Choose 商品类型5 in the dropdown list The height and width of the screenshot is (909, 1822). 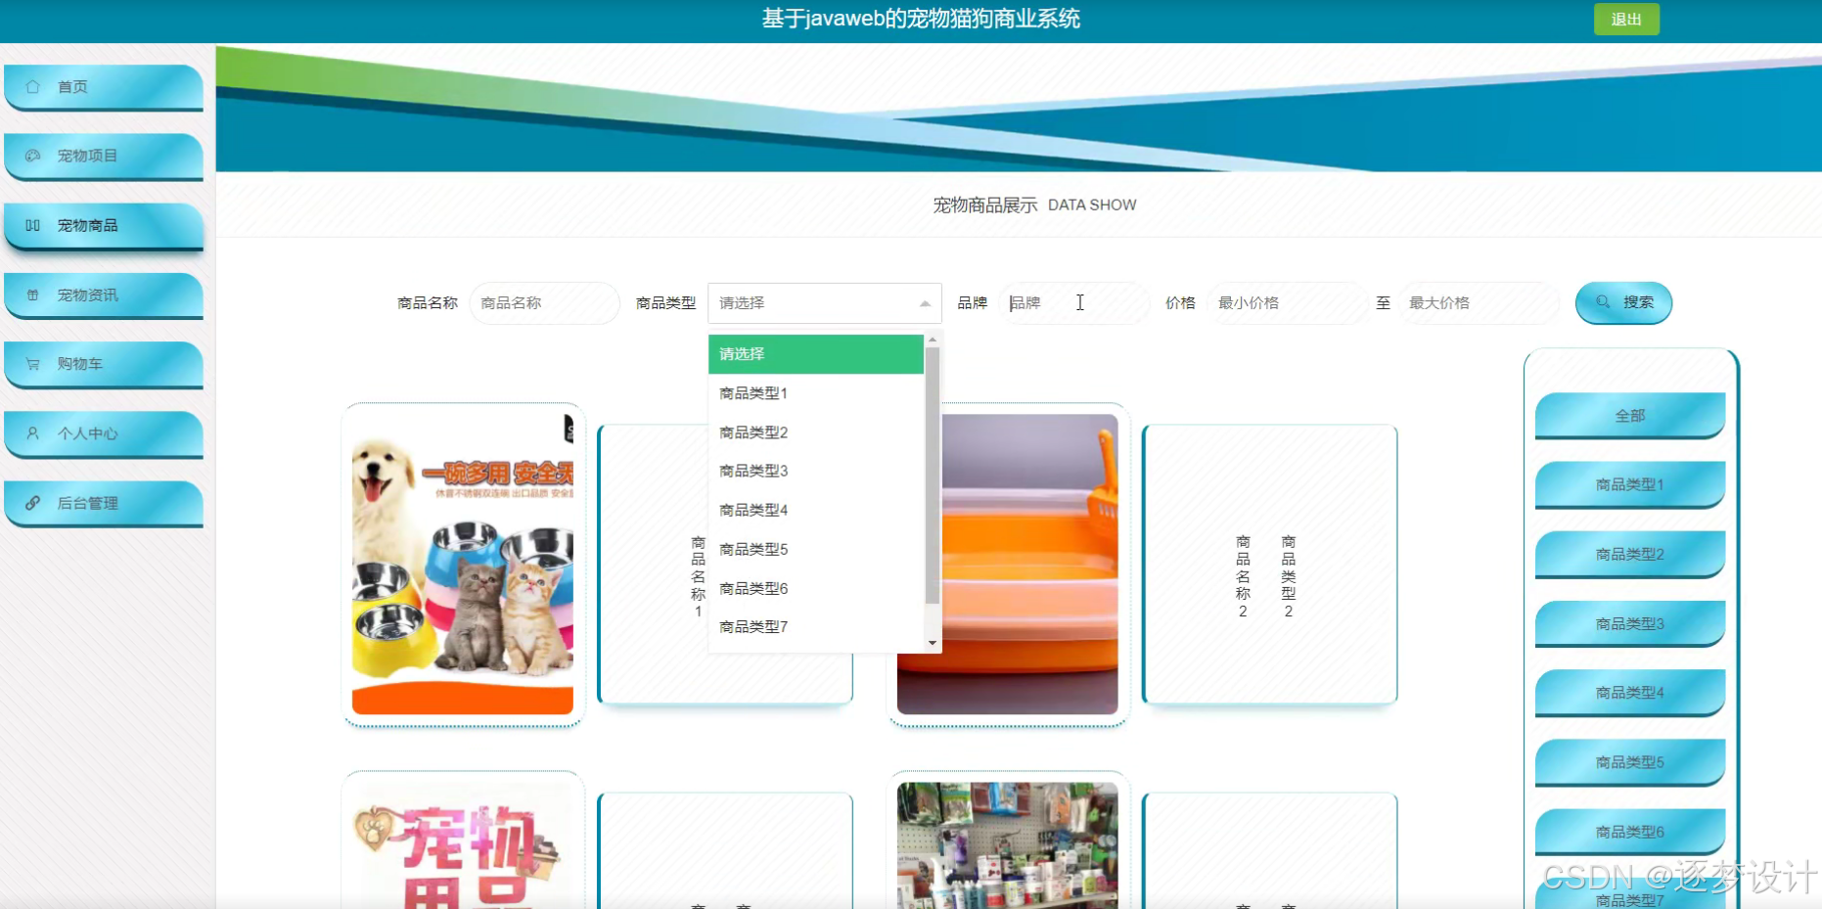816,549
